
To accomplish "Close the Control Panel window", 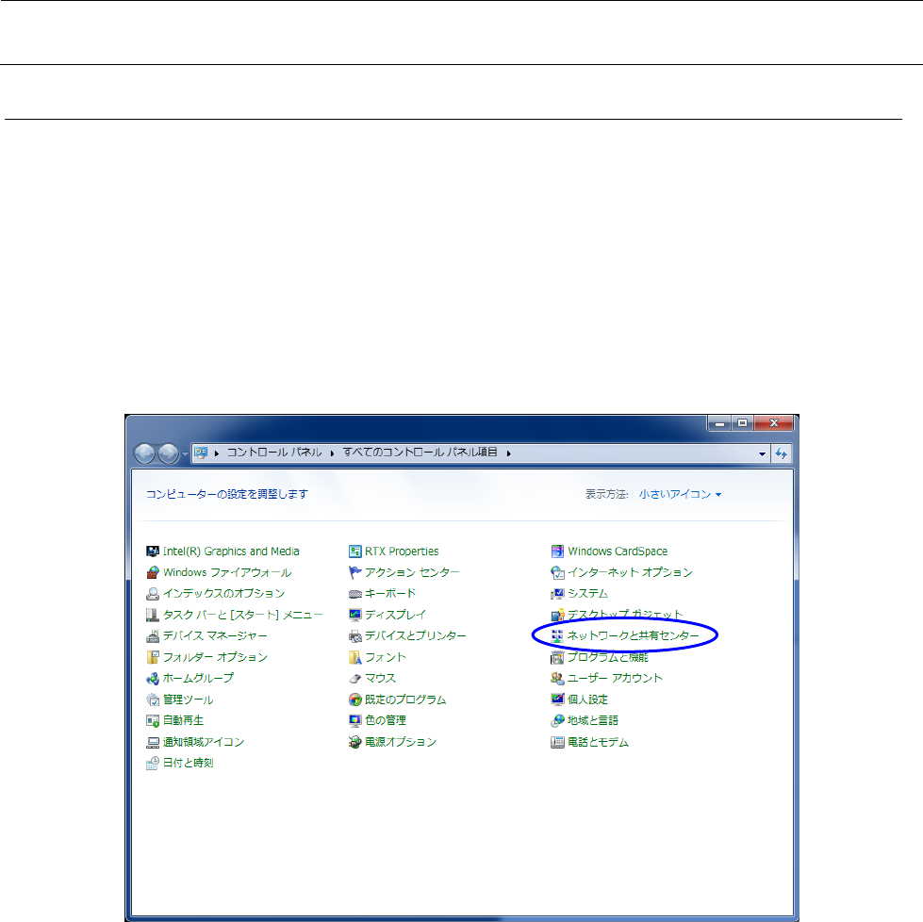I will tap(774, 423).
